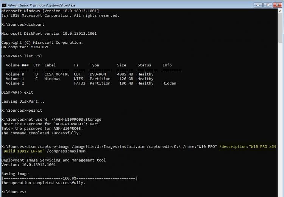The height and width of the screenshot is (197, 284).
Task: Click the 'Hidden' info entry
Action: (169, 83)
